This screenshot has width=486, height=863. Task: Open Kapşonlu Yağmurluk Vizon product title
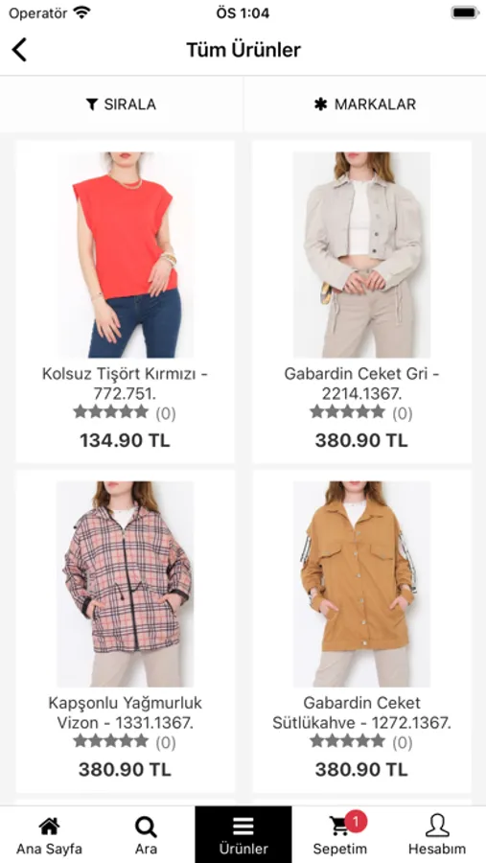coord(126,712)
